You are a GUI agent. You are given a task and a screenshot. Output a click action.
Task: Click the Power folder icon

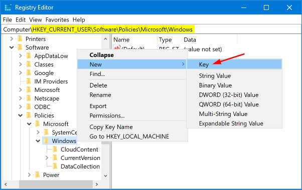pyautogui.click(x=37, y=175)
